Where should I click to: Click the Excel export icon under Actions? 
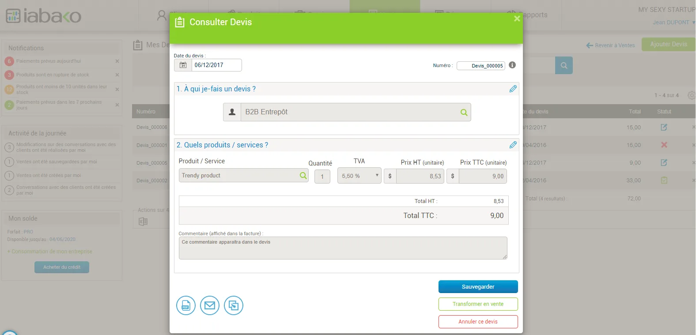pyautogui.click(x=143, y=222)
